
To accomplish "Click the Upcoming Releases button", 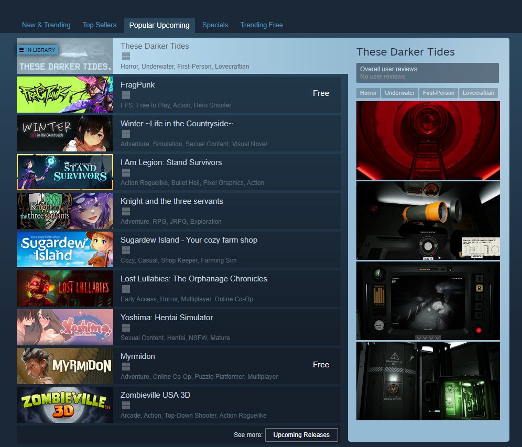I will pos(301,434).
